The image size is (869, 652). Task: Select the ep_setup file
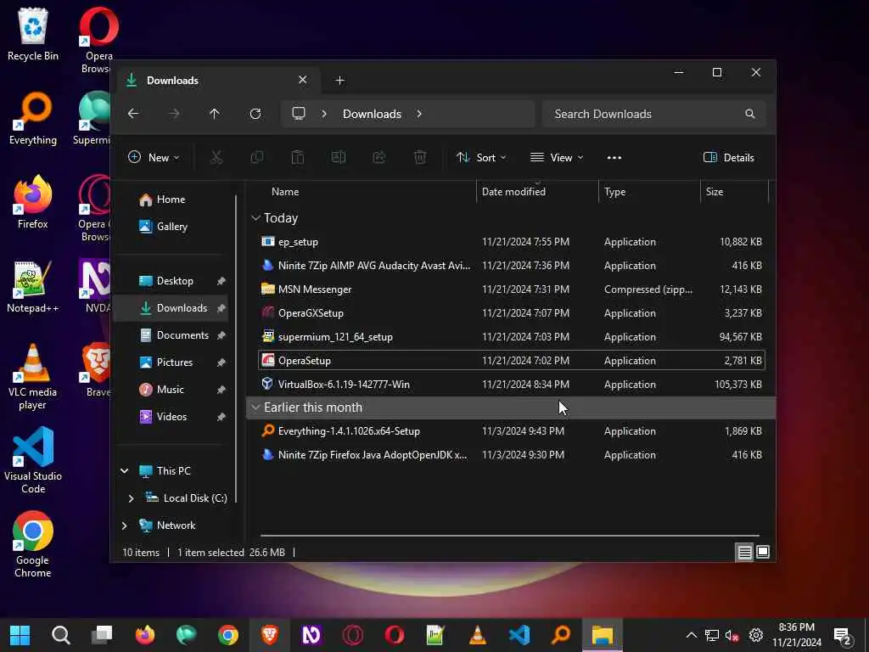(512, 242)
